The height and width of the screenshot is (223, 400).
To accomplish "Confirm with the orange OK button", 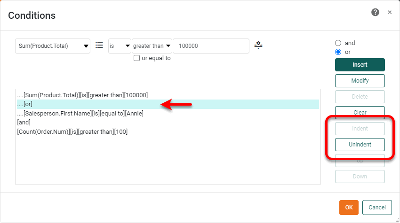I will [x=349, y=207].
